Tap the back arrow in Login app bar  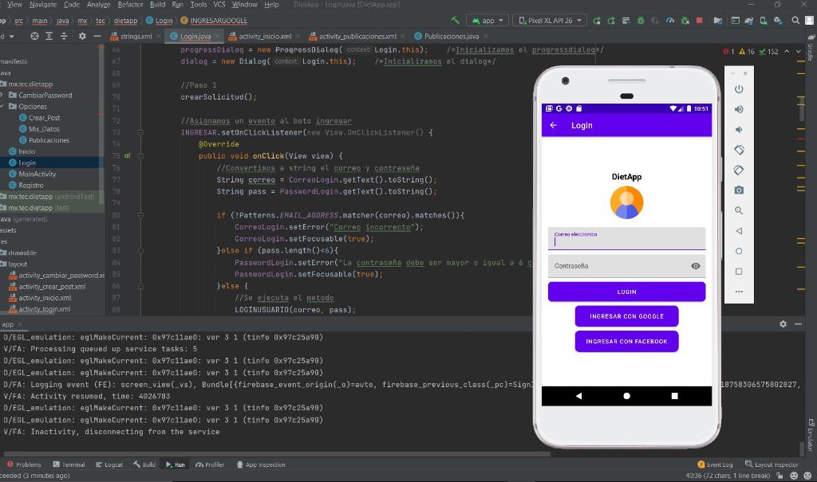[x=554, y=125]
